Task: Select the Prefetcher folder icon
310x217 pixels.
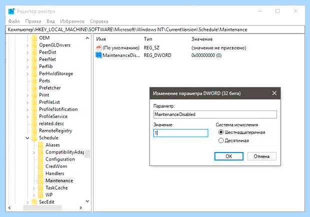Action: point(34,87)
